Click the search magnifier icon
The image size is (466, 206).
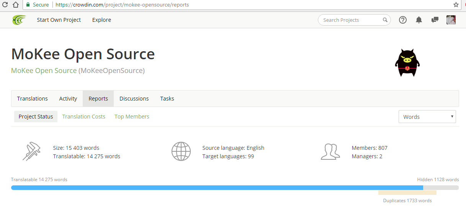(x=385, y=20)
